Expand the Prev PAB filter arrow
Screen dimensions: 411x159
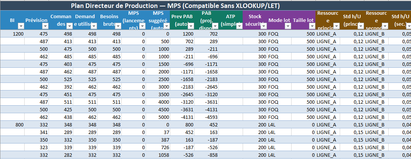(x=191, y=26)
